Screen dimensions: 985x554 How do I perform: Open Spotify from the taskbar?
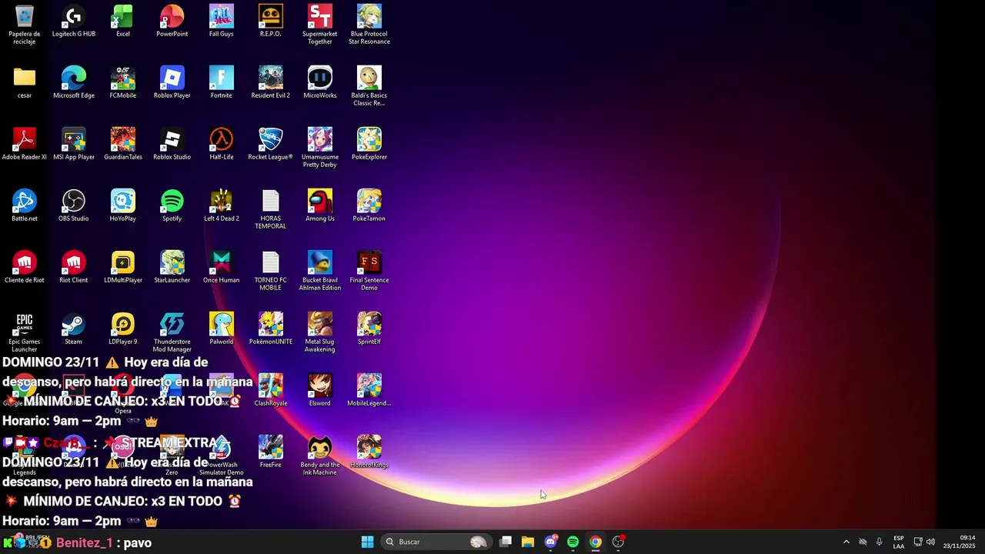click(573, 542)
